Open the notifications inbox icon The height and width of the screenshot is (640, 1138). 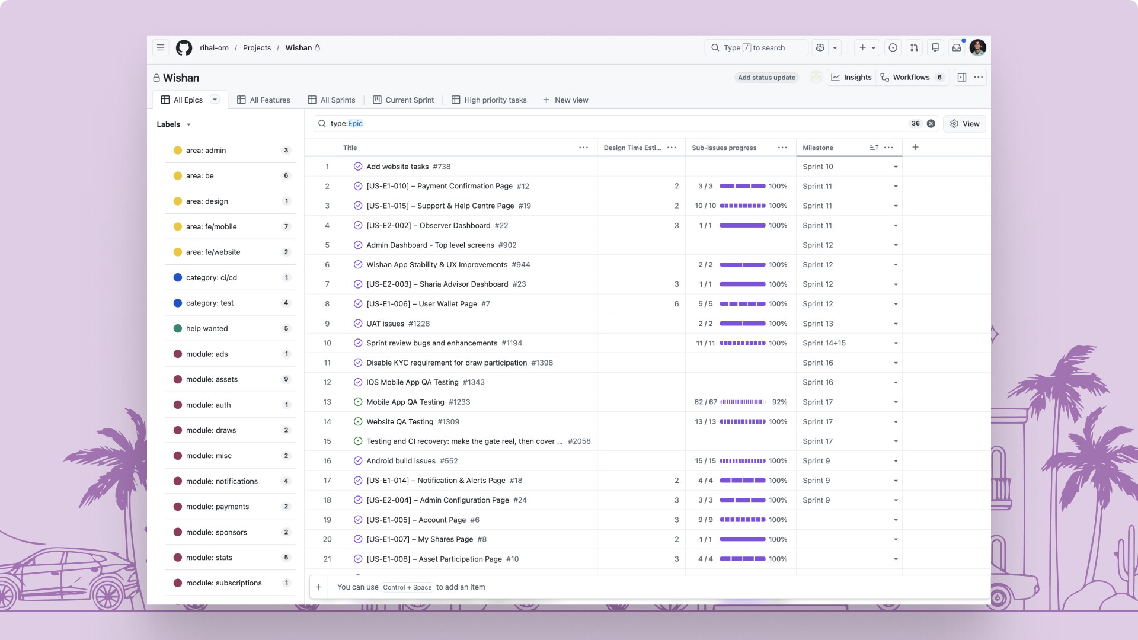click(x=957, y=47)
